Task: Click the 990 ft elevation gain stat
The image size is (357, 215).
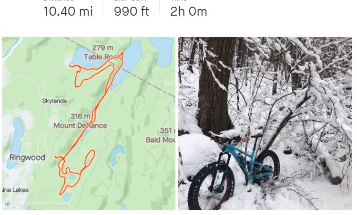Action: pos(132,11)
